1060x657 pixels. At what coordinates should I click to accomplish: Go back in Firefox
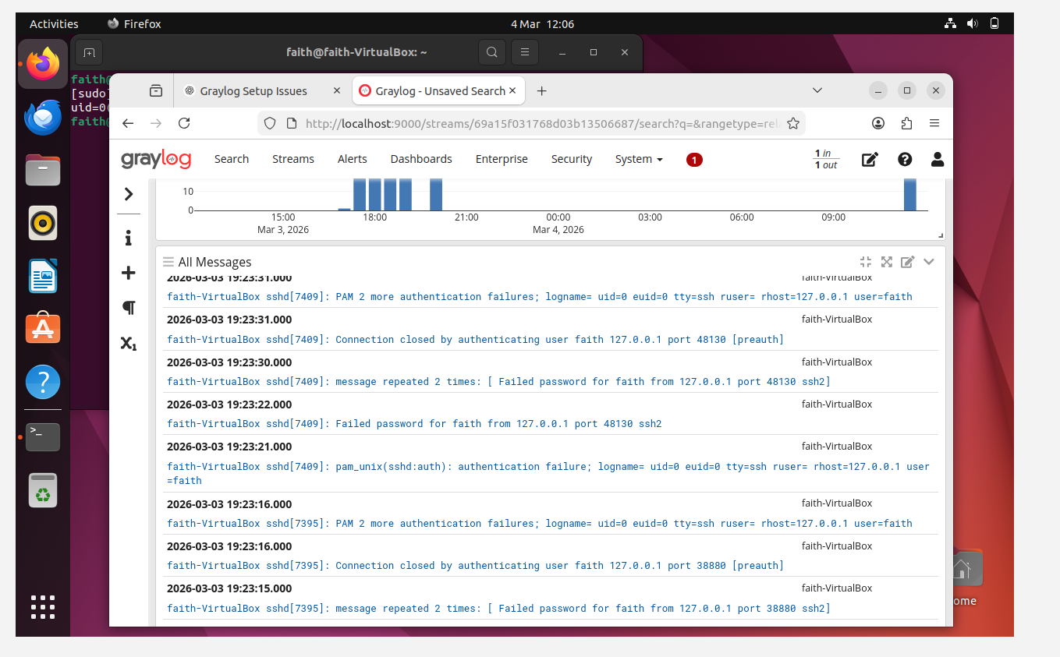(x=129, y=123)
